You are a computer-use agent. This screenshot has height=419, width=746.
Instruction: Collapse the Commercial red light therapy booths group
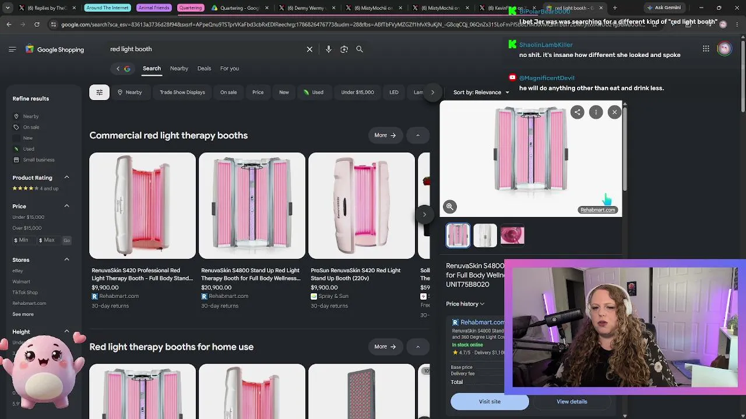[x=417, y=136]
